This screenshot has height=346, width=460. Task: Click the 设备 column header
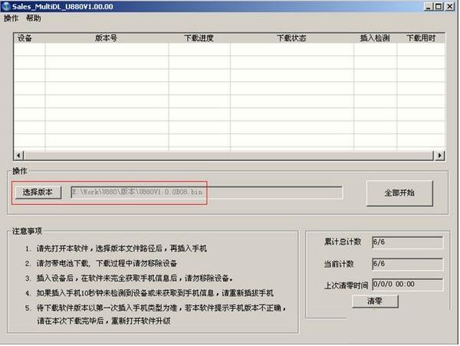[30, 38]
